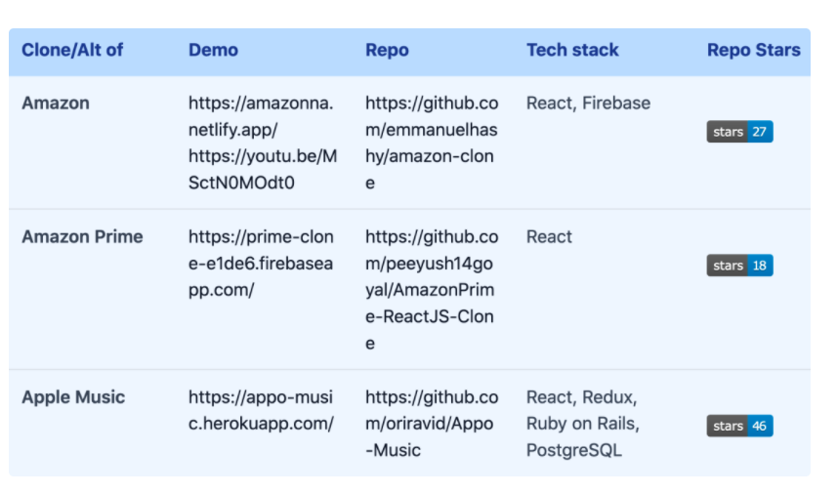837x495 pixels.
Task: Click the Ruby on Rails, PostgreSQL tech cell
Action: click(x=583, y=424)
